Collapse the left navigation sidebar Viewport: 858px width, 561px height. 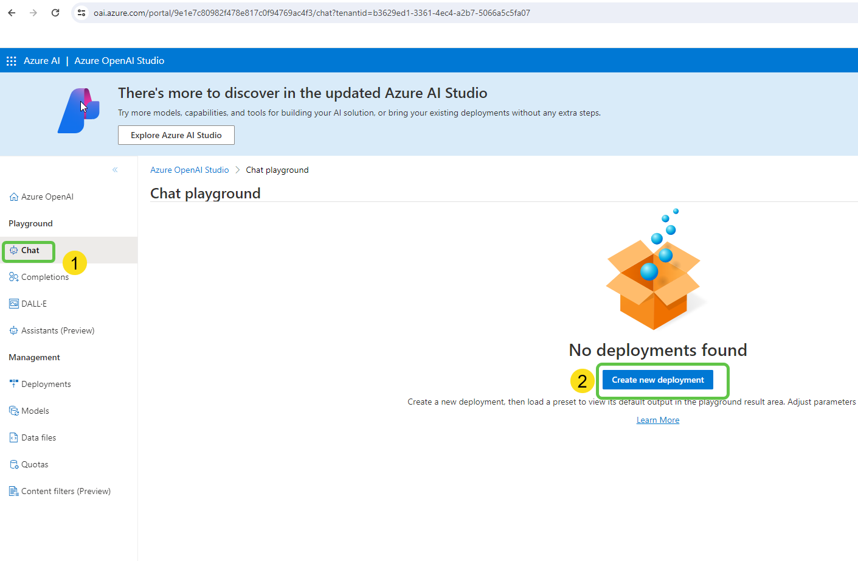coord(115,170)
